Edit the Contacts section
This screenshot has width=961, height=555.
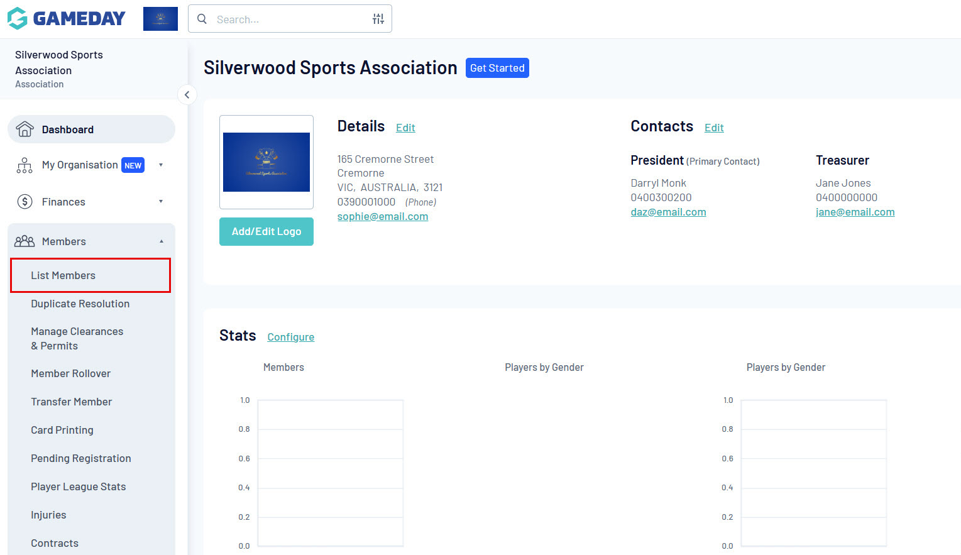(x=714, y=128)
